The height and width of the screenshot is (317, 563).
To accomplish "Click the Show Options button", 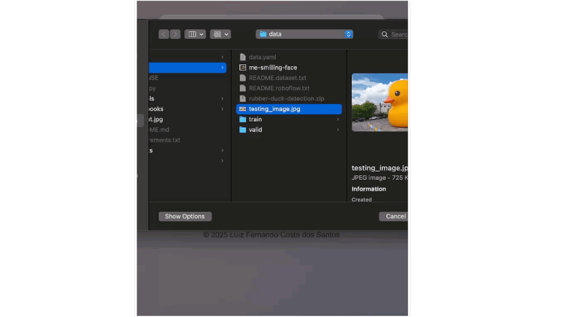I will (185, 216).
